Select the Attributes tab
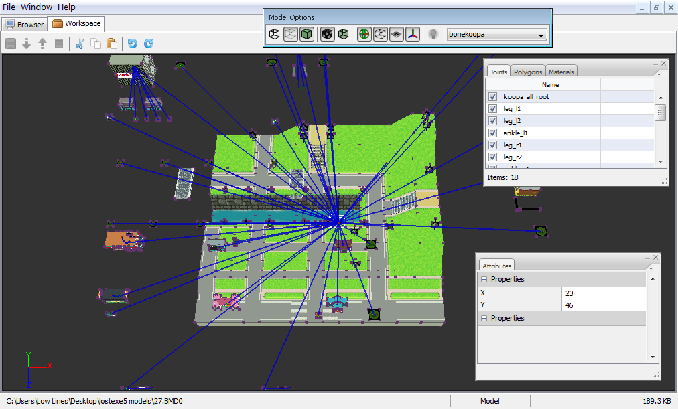This screenshot has height=409, width=678. tap(497, 266)
